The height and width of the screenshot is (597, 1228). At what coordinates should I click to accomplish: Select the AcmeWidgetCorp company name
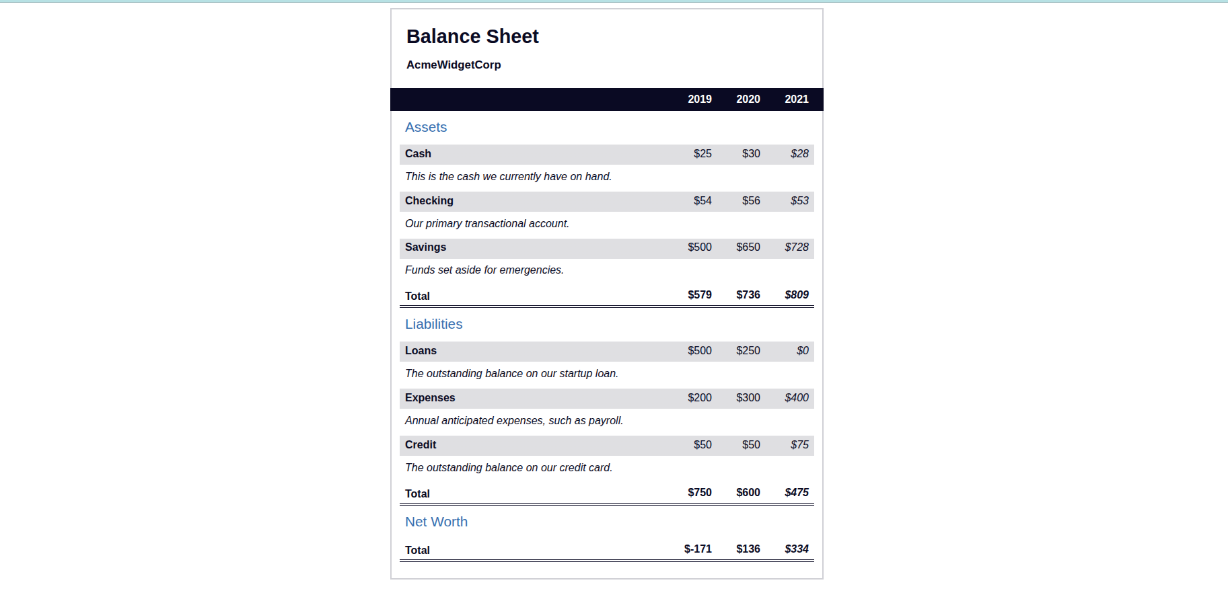[x=454, y=65]
